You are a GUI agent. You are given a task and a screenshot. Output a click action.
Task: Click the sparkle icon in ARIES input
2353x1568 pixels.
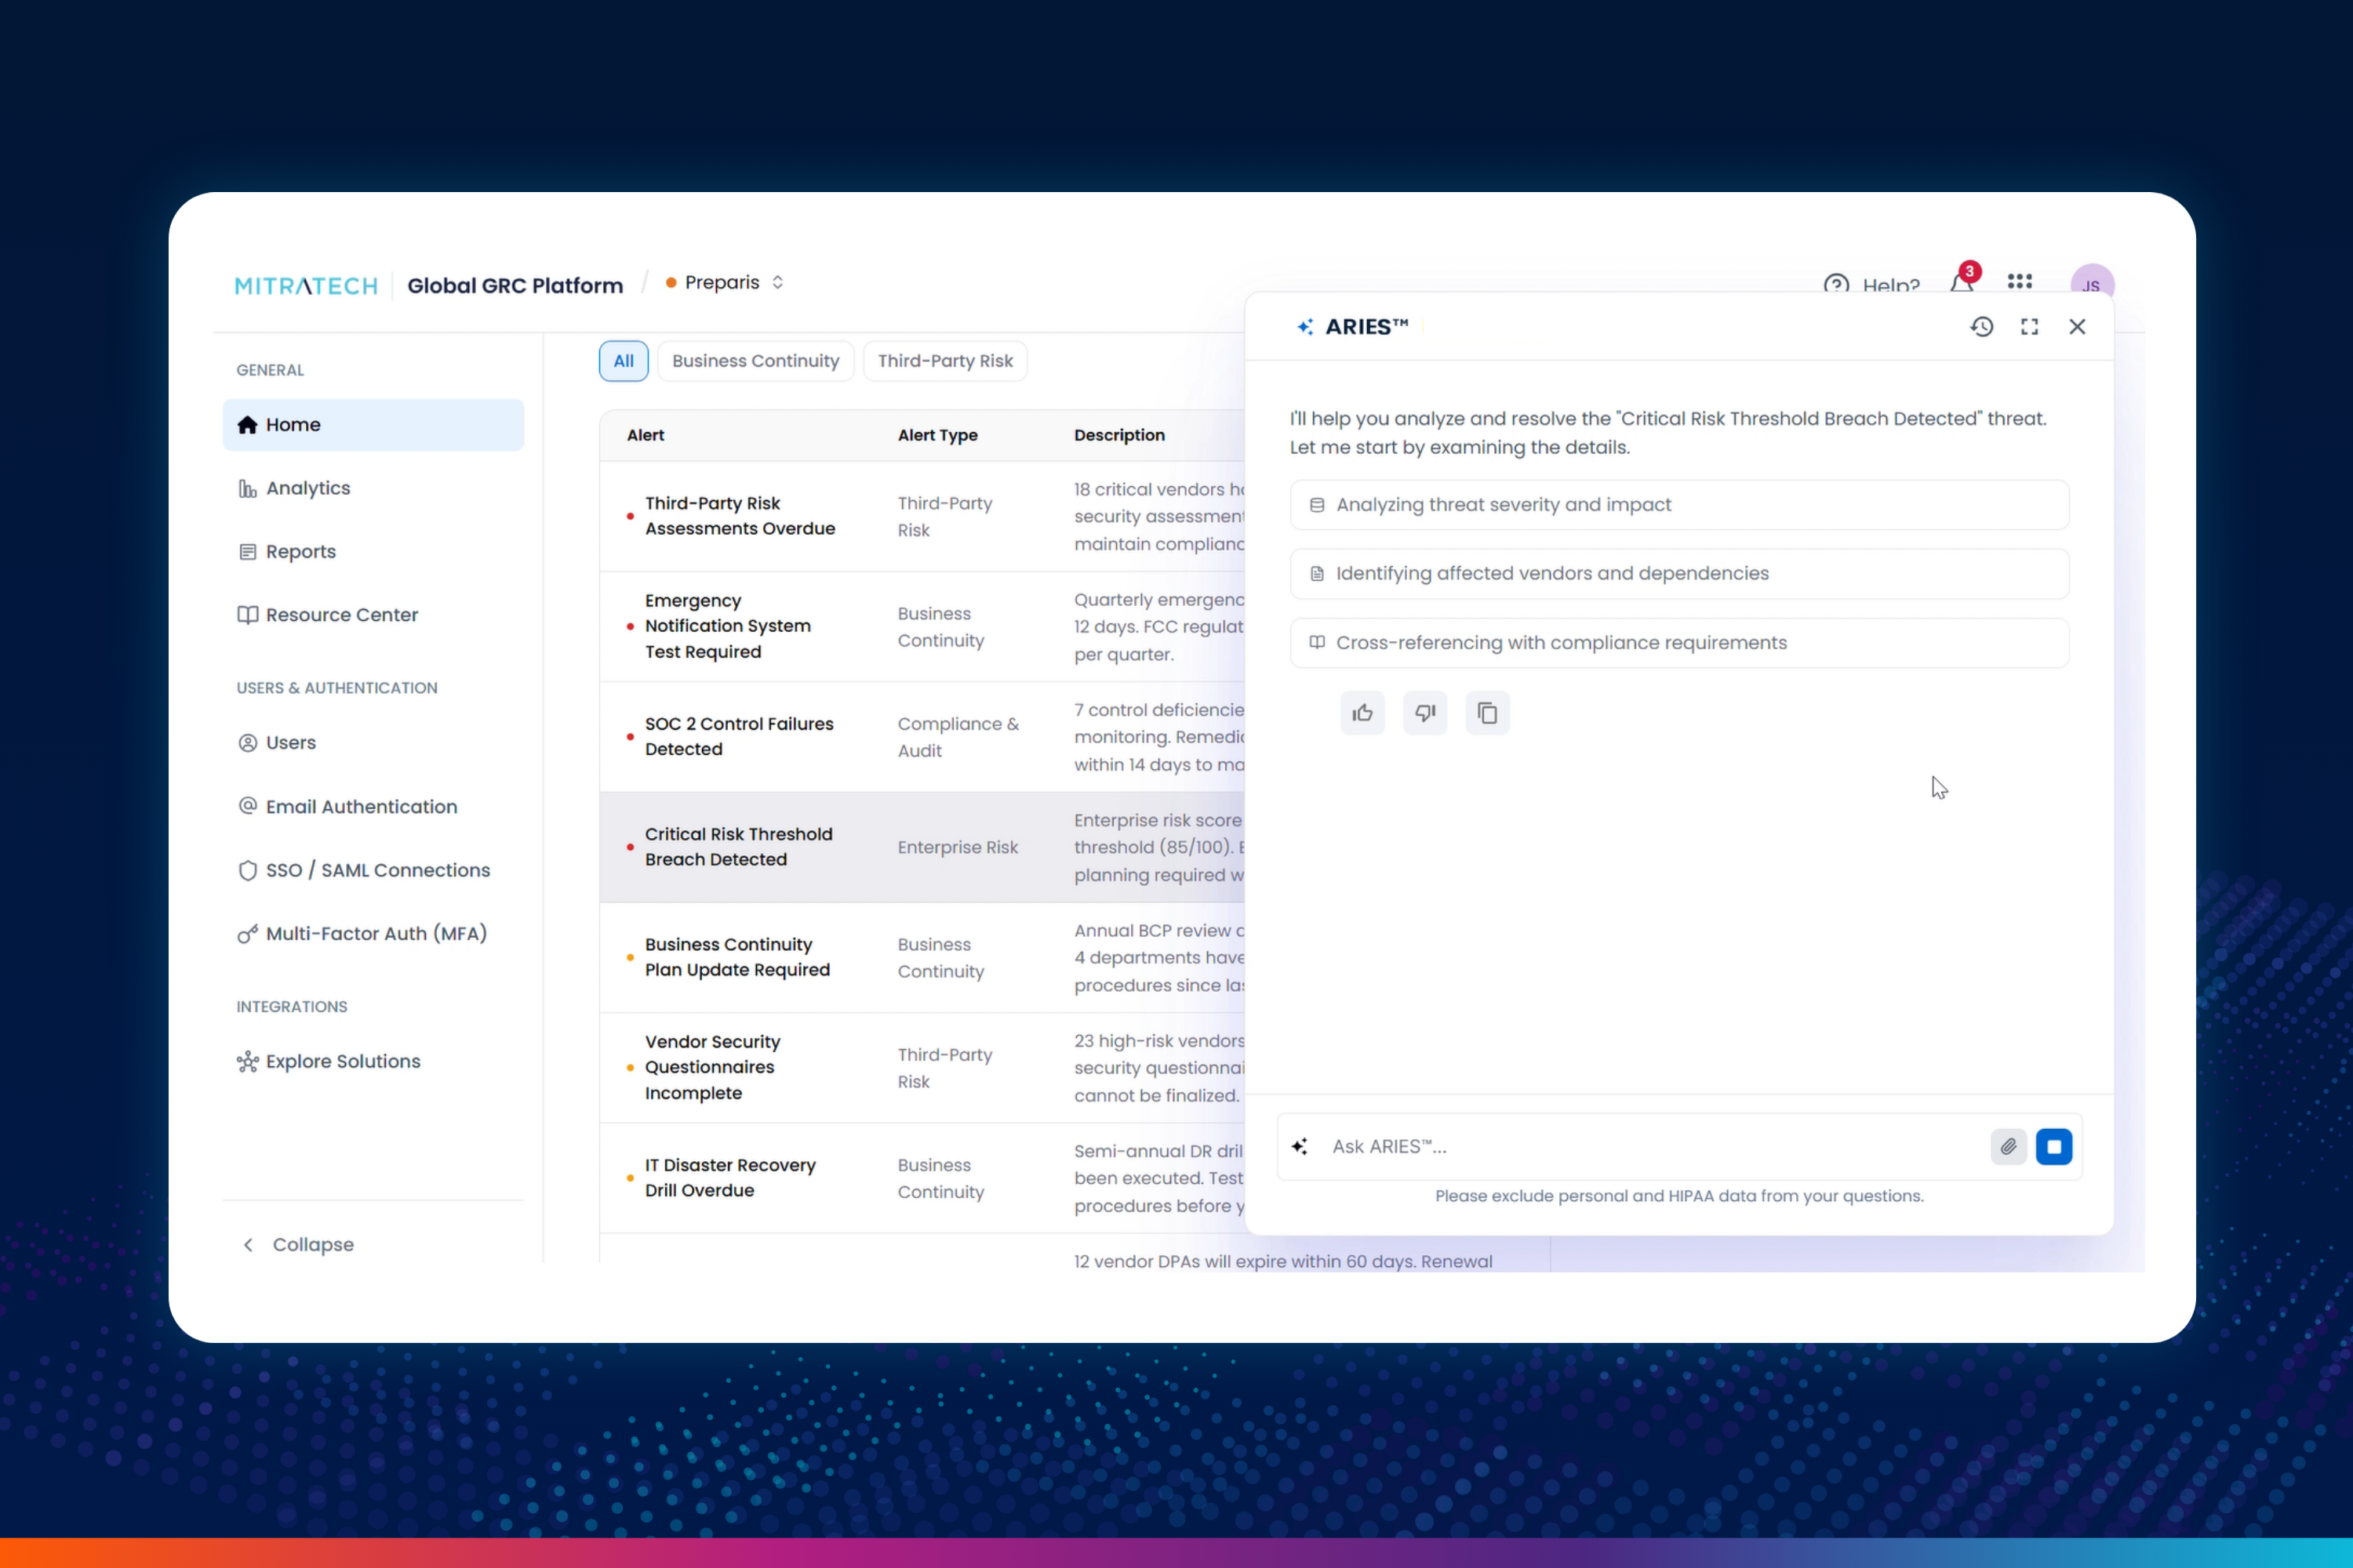1300,1147
